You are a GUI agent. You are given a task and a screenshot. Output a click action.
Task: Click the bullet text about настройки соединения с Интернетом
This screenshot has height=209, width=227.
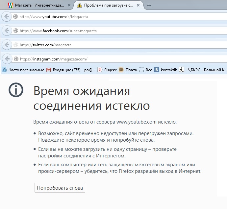[108, 152]
